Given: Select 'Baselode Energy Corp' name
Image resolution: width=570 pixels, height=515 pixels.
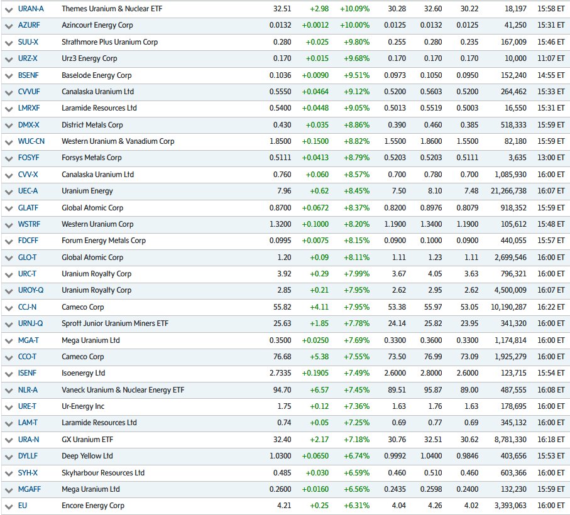Looking at the screenshot, I should (97, 75).
